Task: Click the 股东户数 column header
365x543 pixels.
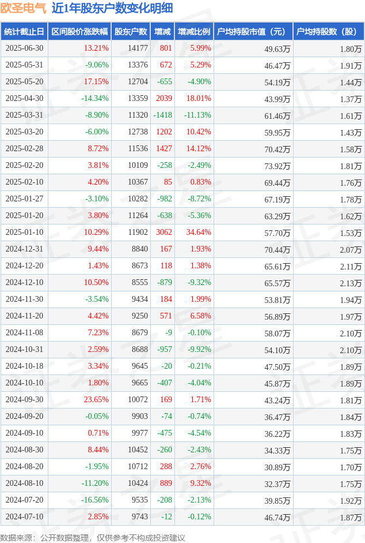Action: coord(131,32)
